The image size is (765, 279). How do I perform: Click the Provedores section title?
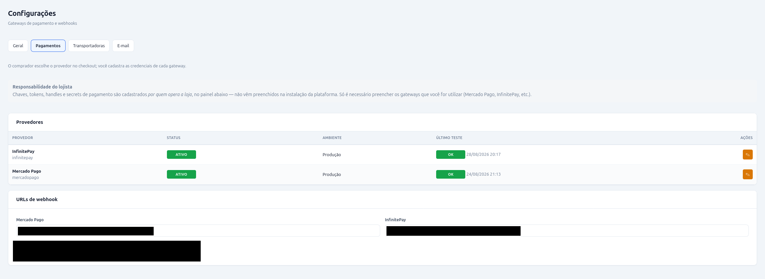[x=29, y=122]
